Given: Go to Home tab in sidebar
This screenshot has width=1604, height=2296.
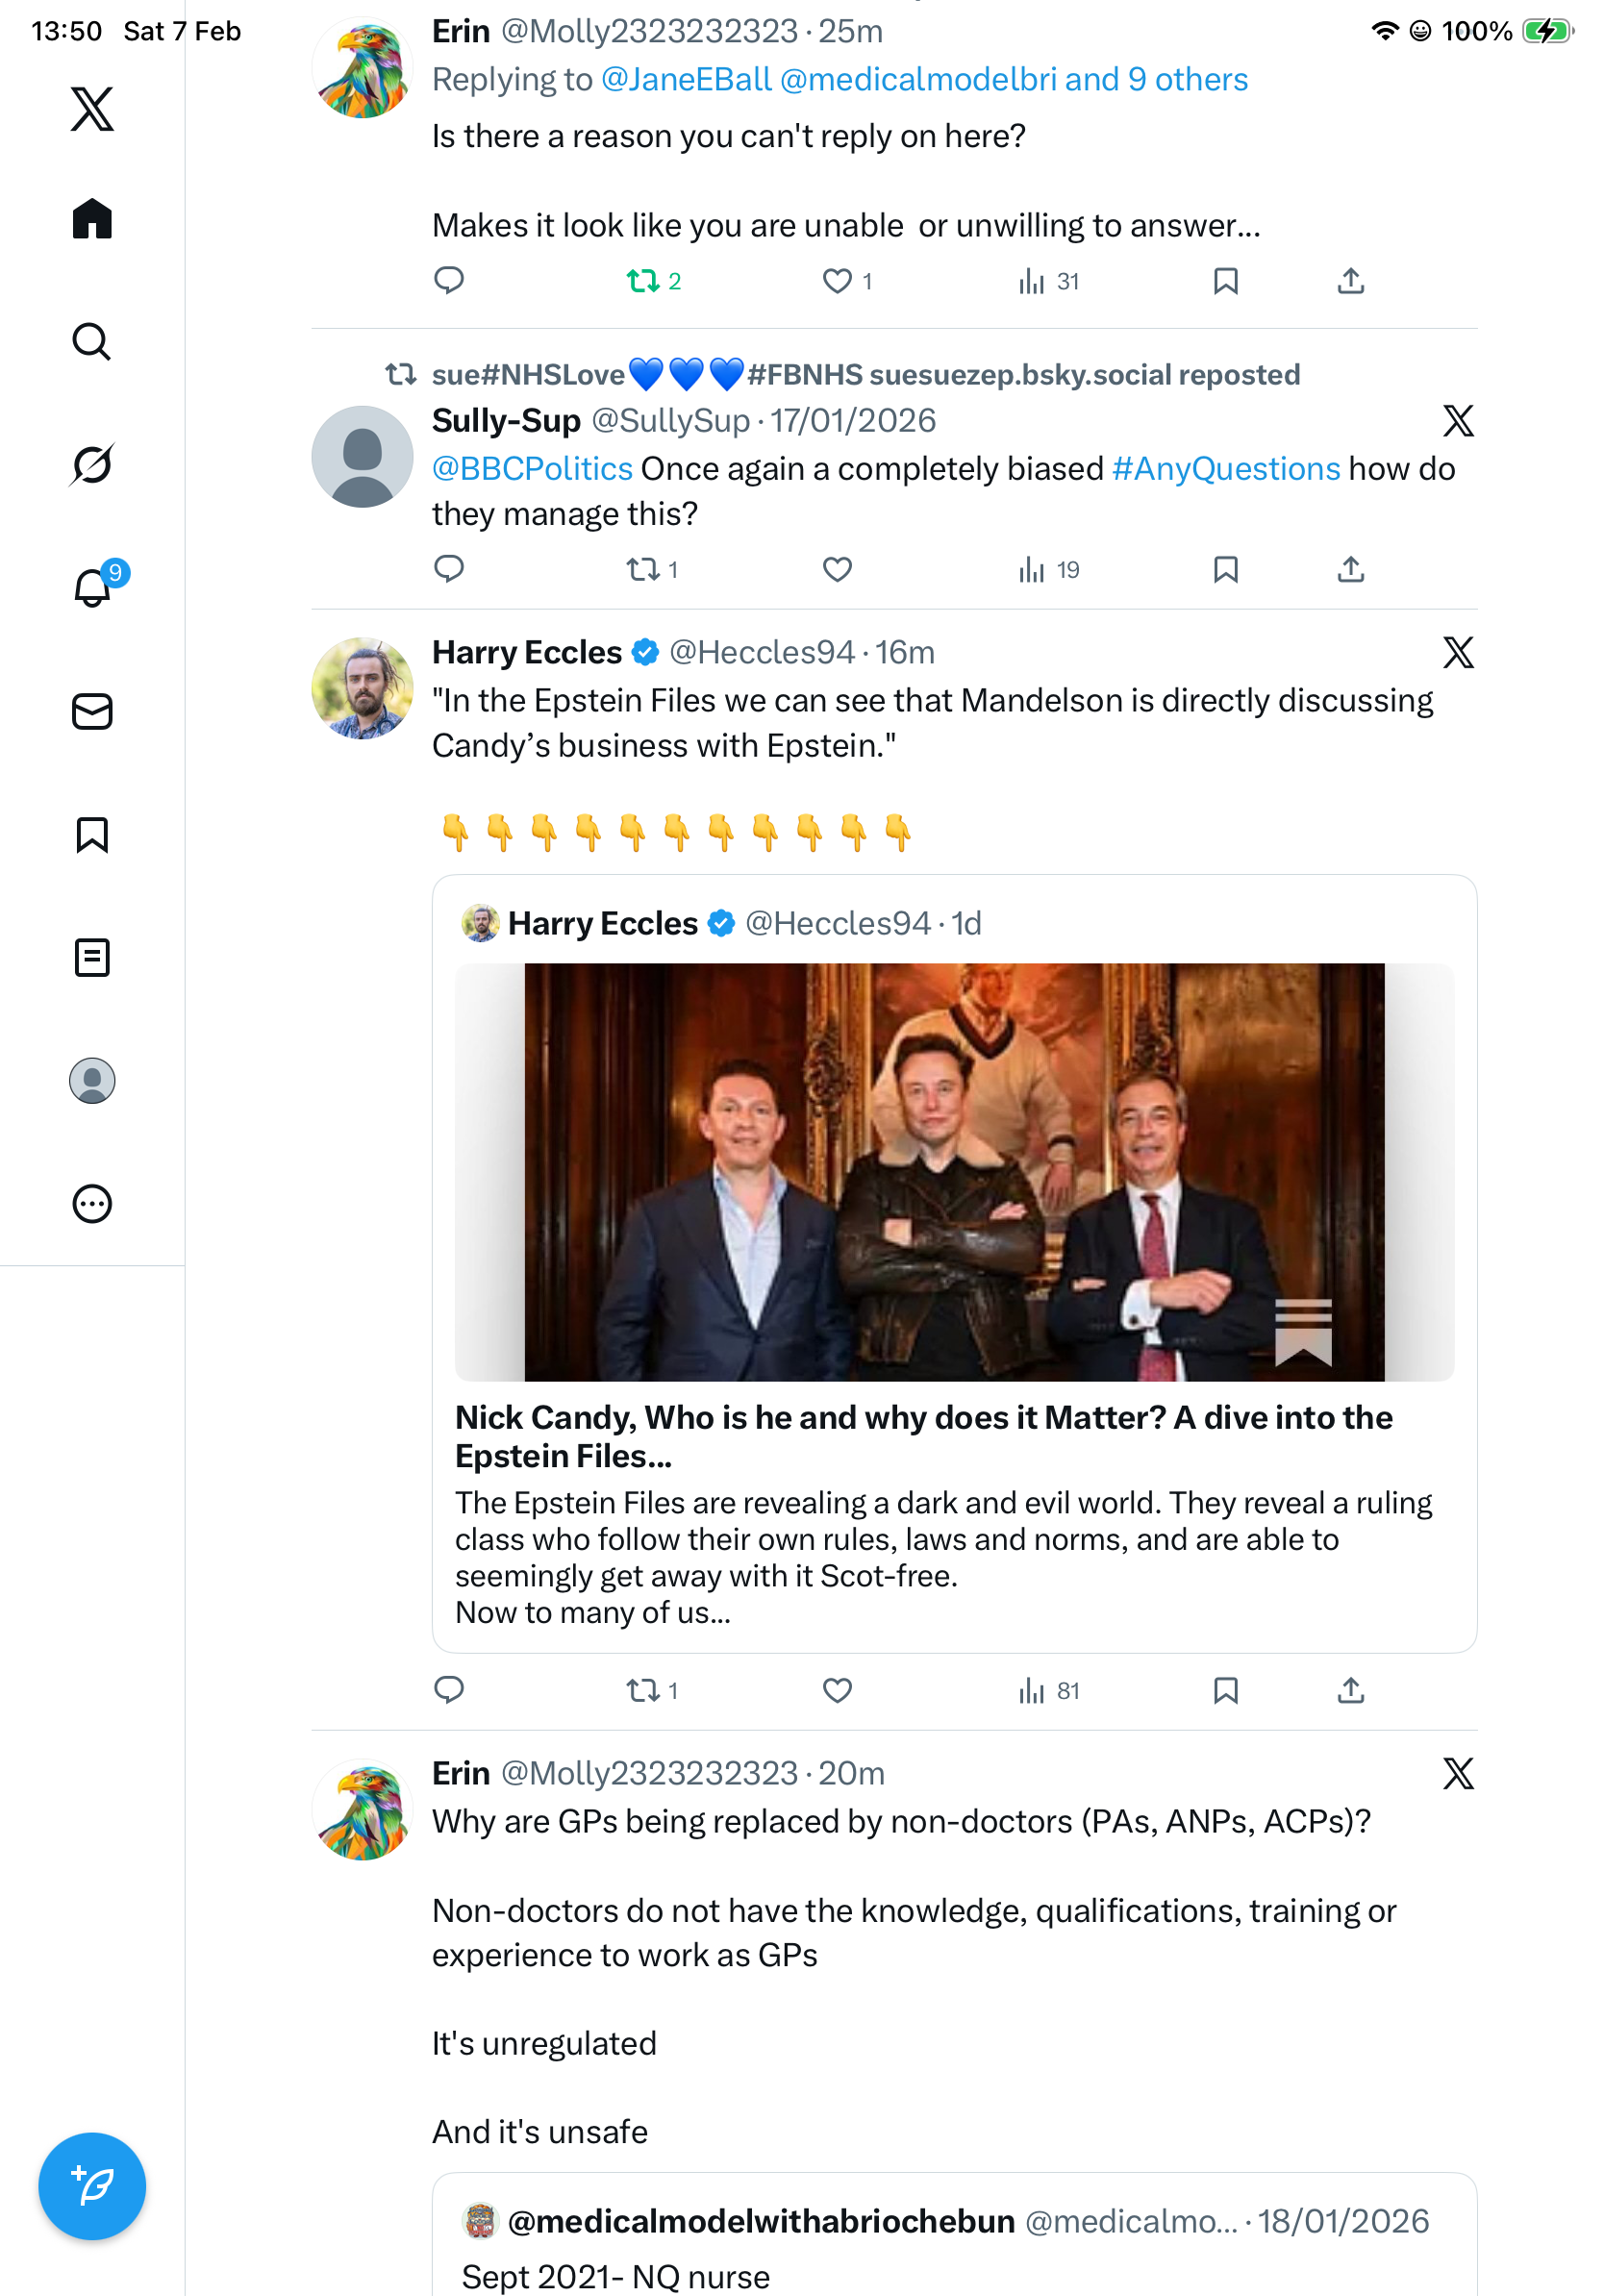Looking at the screenshot, I should 92,219.
